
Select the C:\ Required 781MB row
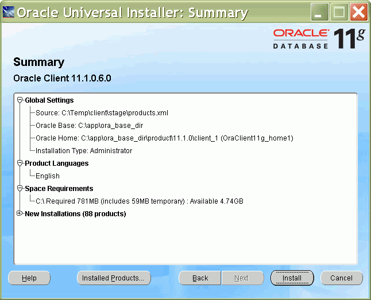click(x=140, y=201)
